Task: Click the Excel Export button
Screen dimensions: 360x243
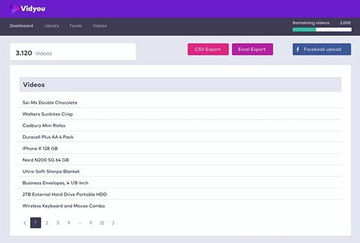Action: pyautogui.click(x=252, y=49)
